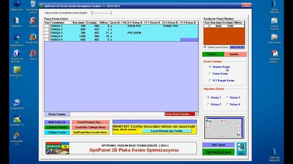Click the Tanımlama column header
The image size is (293, 164).
pos(61,22)
